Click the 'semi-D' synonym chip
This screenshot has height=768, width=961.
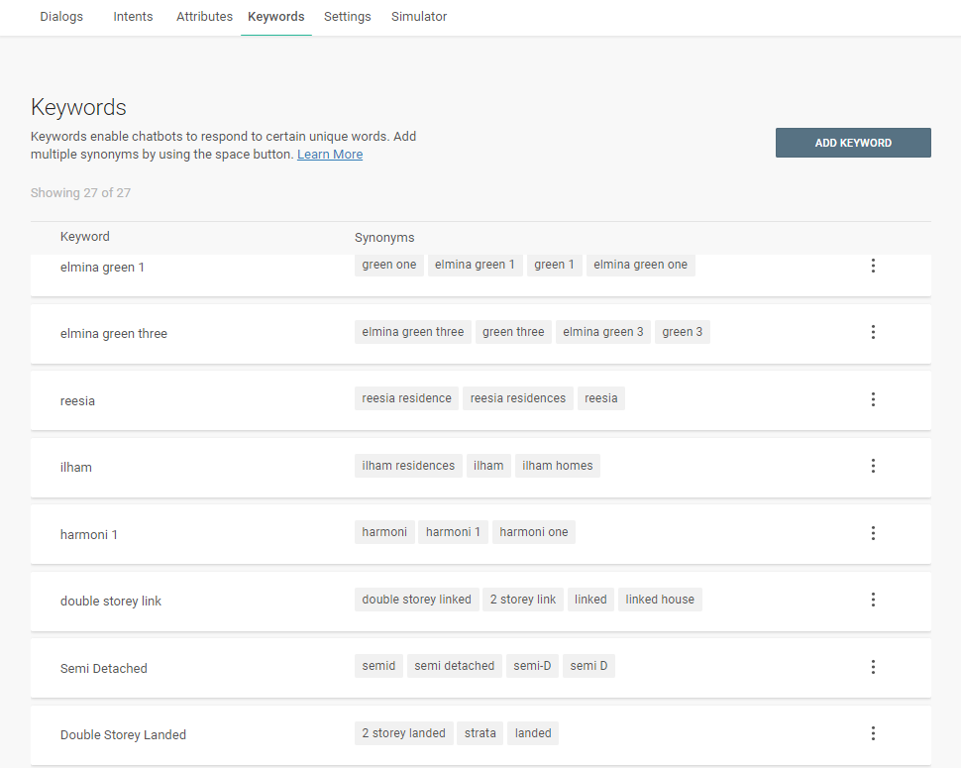tap(532, 666)
